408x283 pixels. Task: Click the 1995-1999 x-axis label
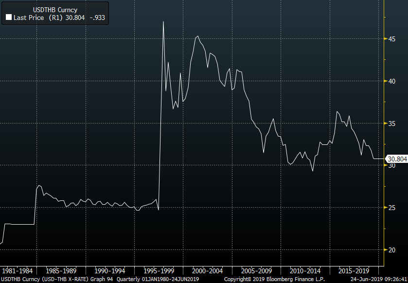(x=159, y=271)
